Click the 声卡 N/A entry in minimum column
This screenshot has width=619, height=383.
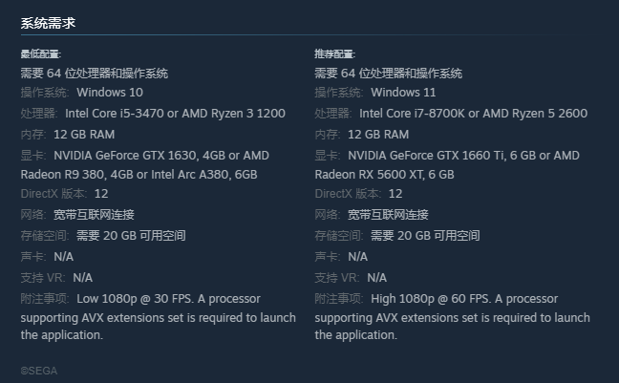coord(47,257)
